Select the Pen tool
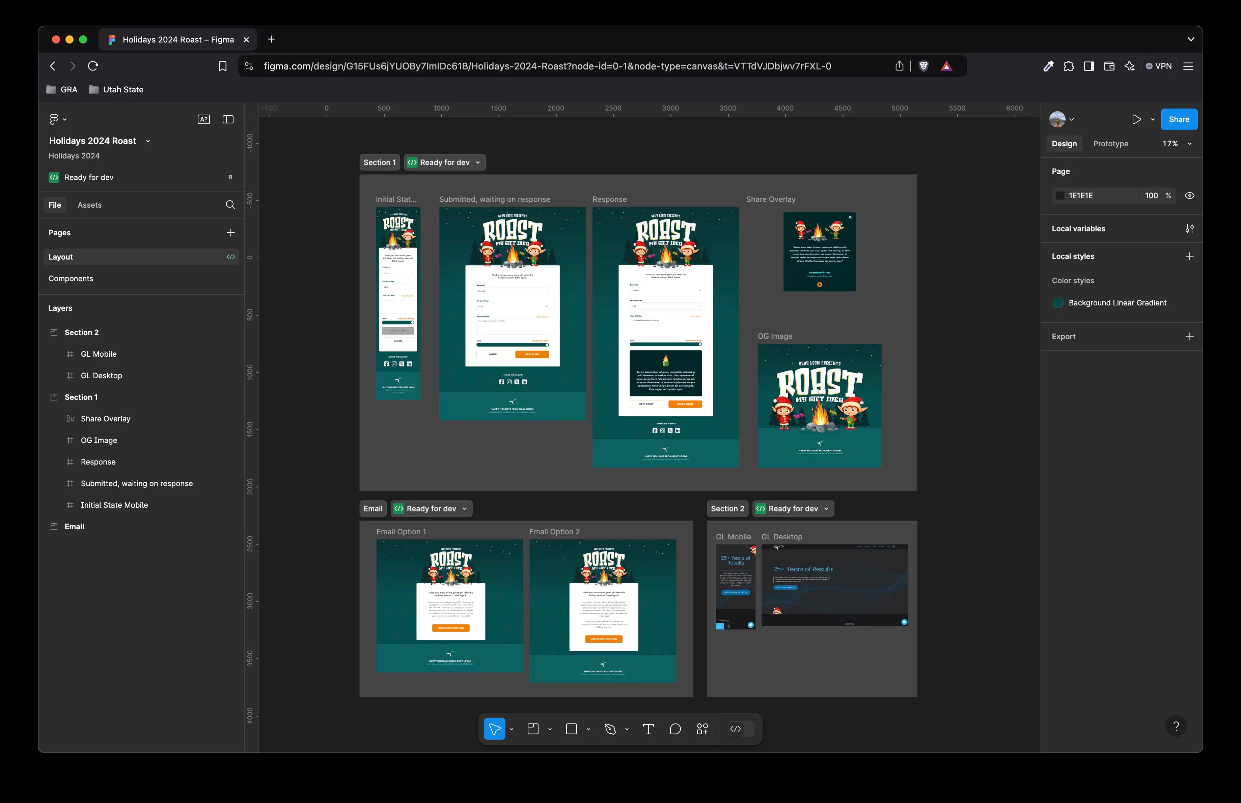This screenshot has width=1241, height=803. point(610,729)
